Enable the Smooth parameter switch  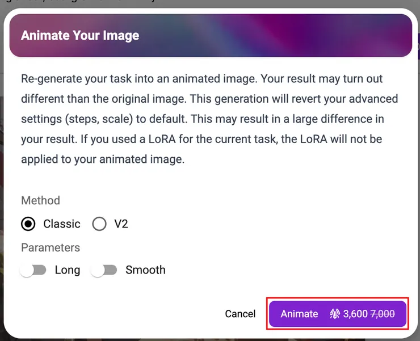click(x=104, y=270)
